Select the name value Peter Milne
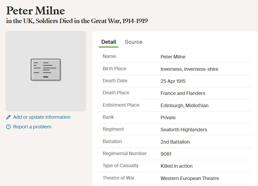Viewport: 258px width, 186px height. [173, 57]
